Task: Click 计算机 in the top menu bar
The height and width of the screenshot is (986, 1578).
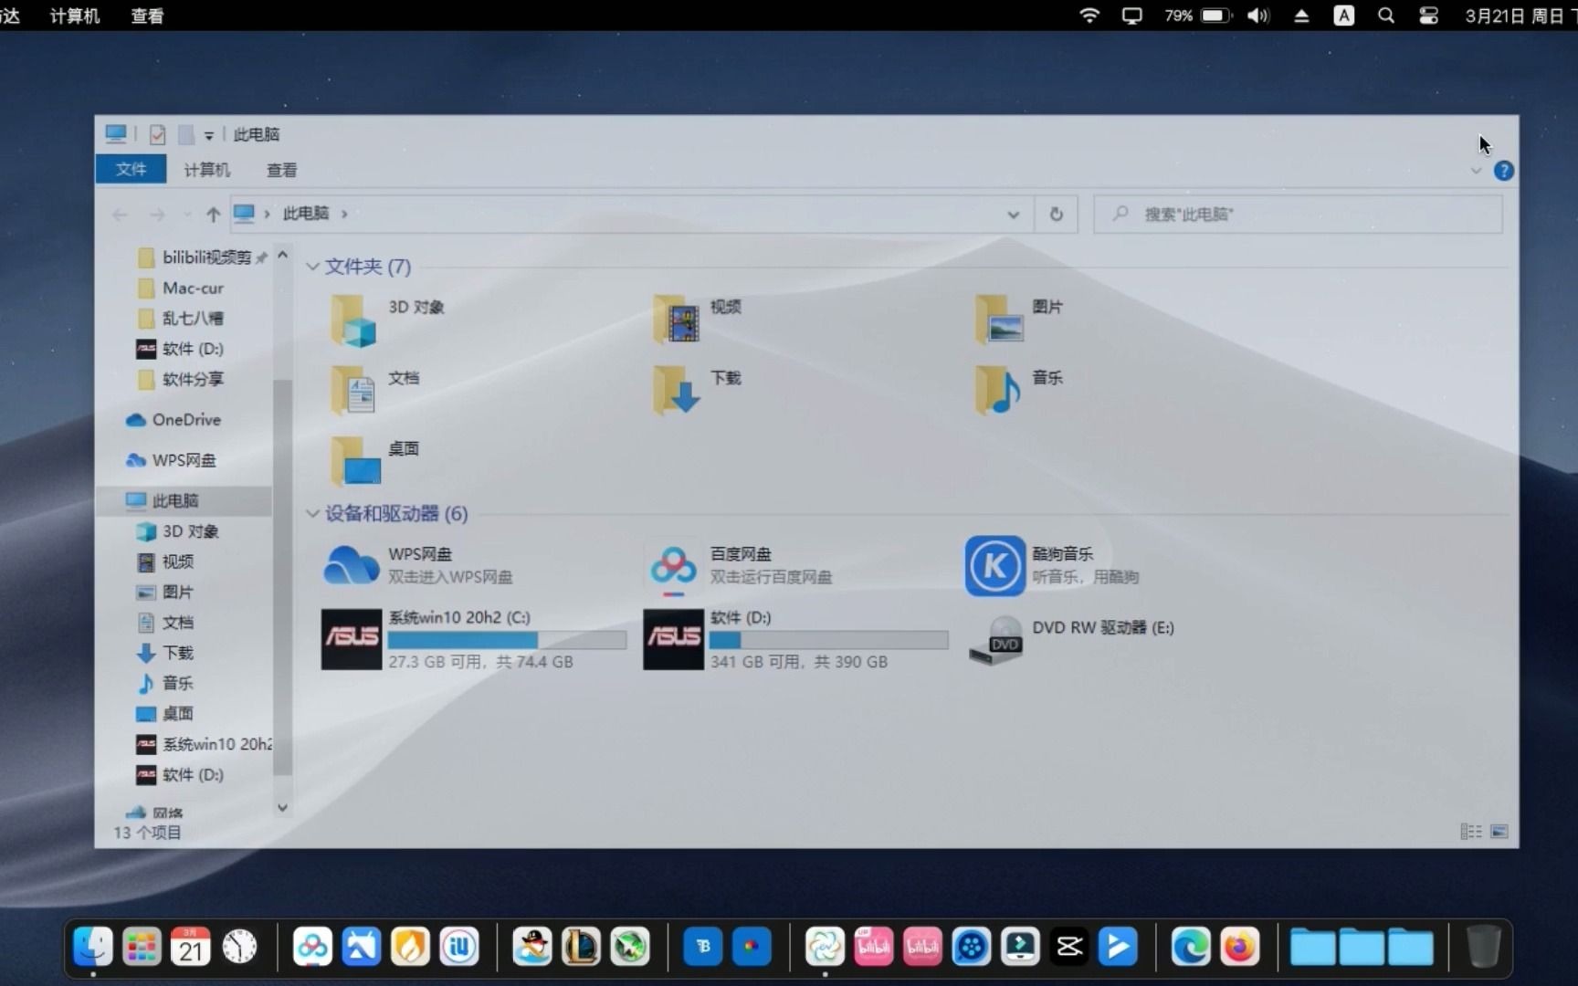Action: tap(75, 16)
